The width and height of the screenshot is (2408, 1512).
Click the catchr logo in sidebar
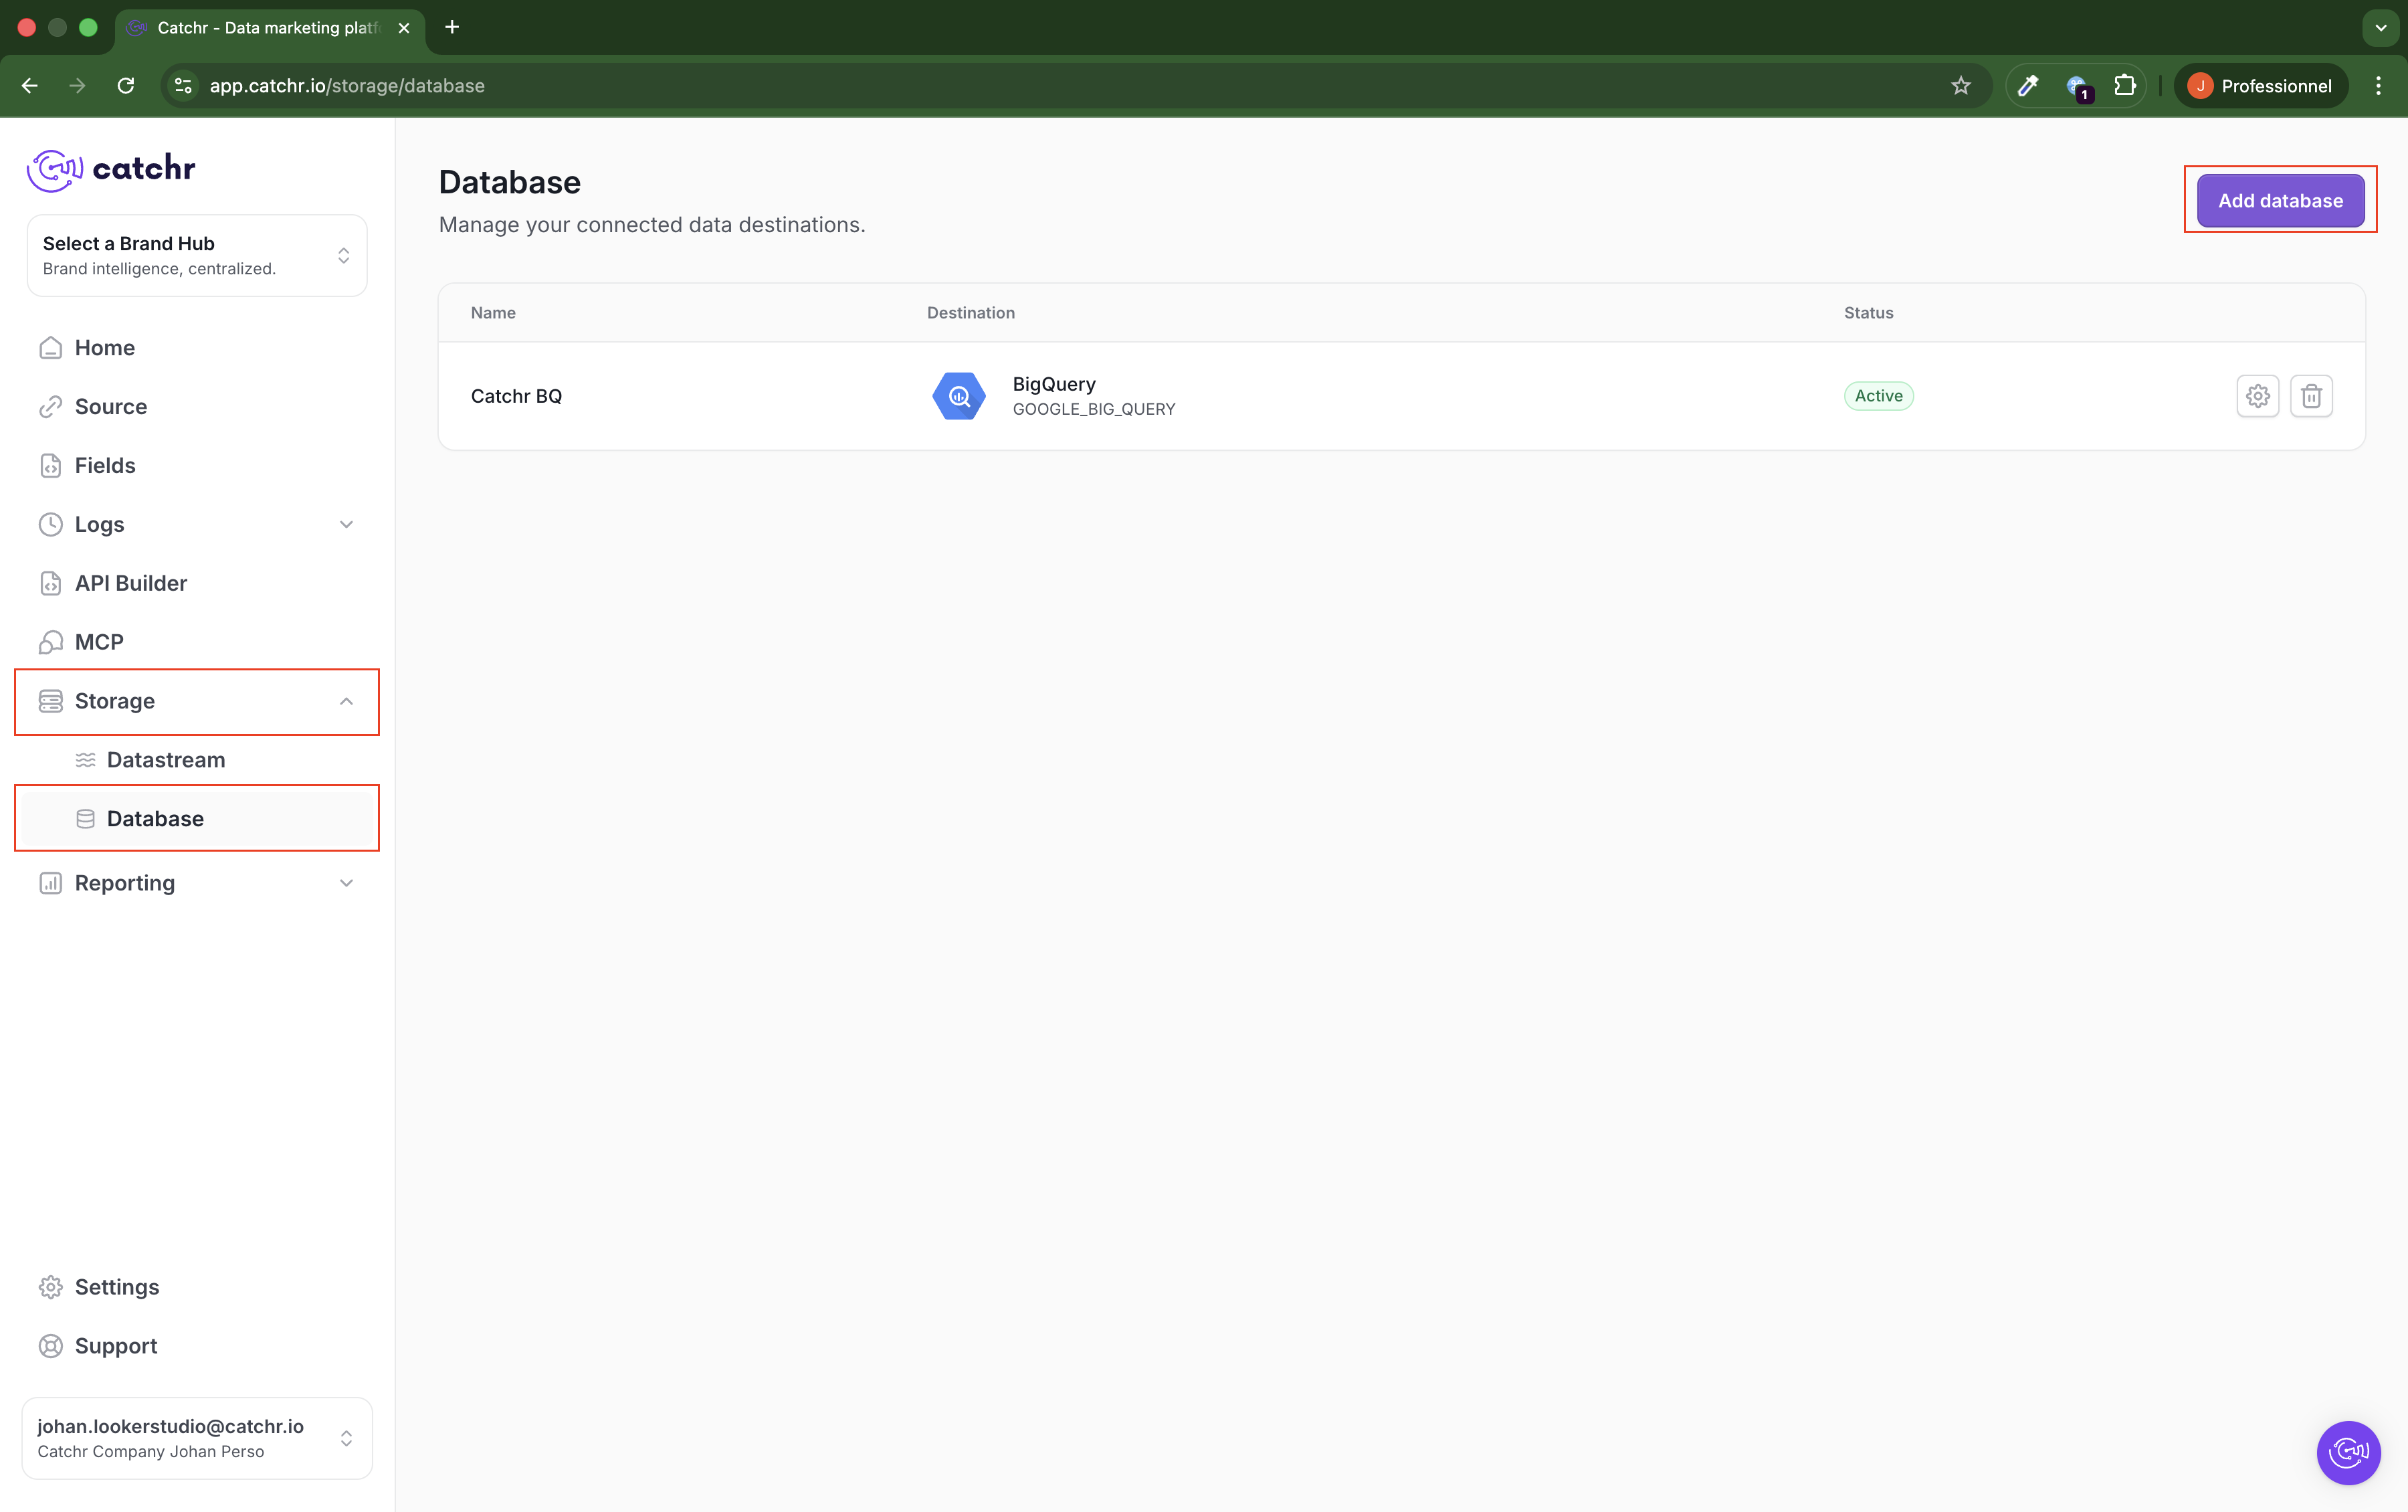111,168
